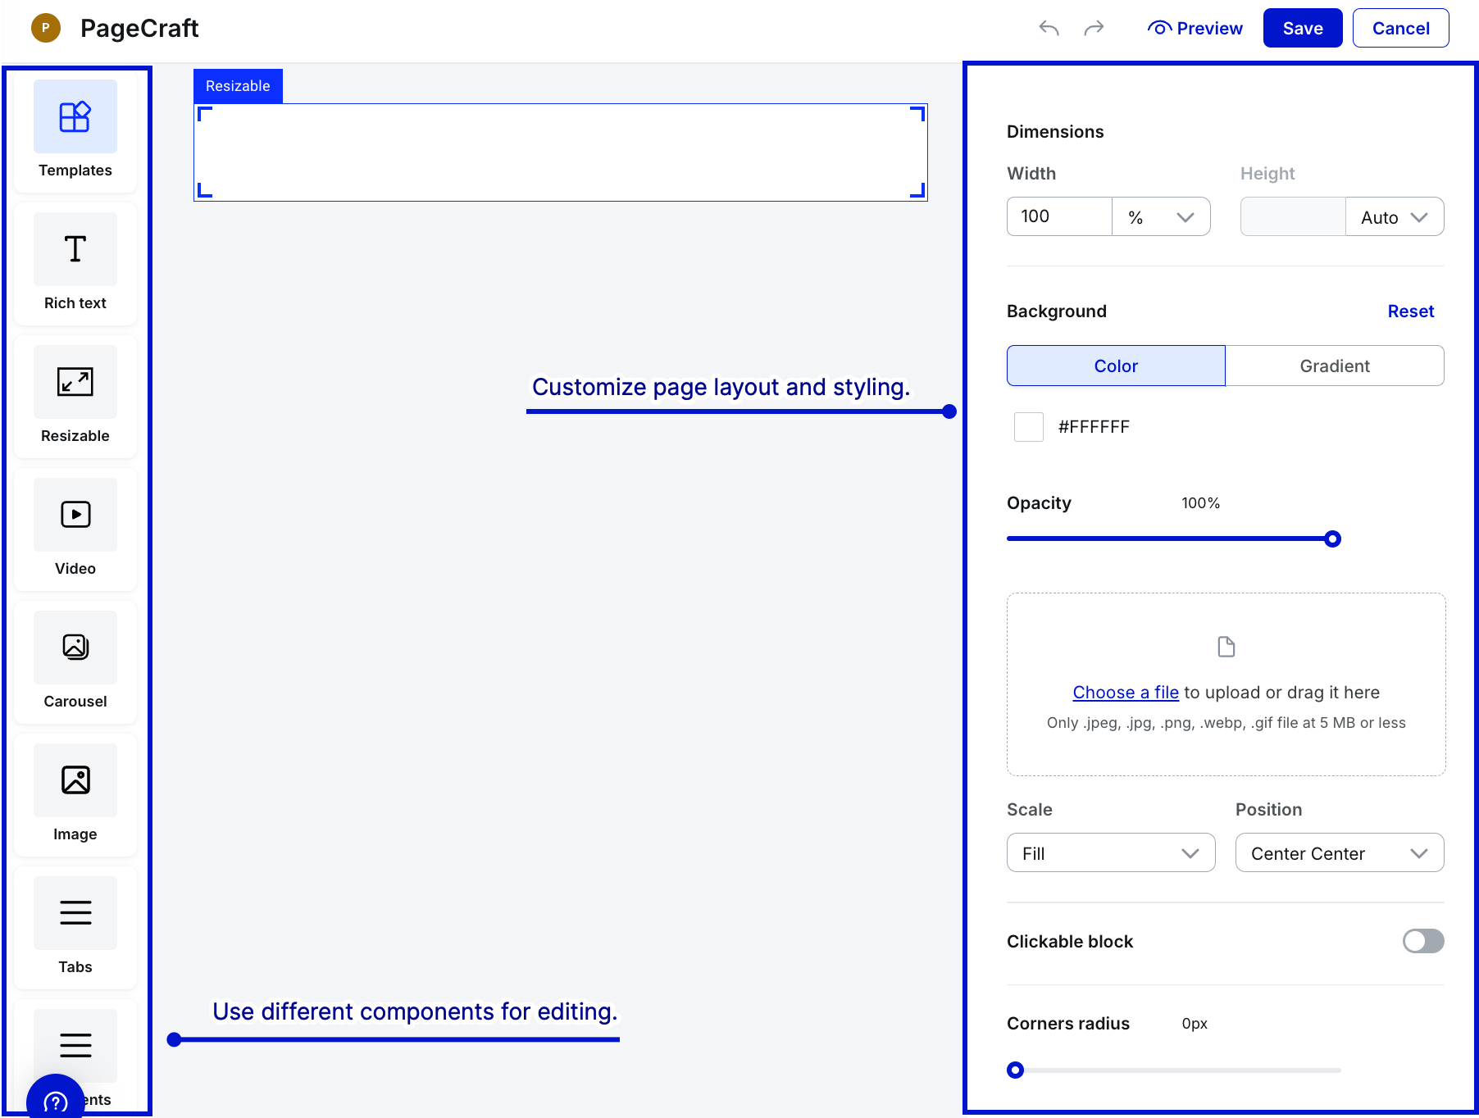Expand the Position Center Center dropdown
Screen dimensions: 1479x1118
1339,853
